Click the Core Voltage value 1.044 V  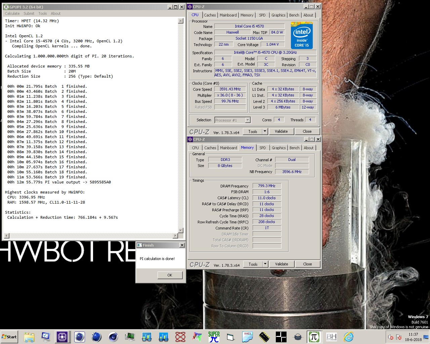tap(272, 44)
